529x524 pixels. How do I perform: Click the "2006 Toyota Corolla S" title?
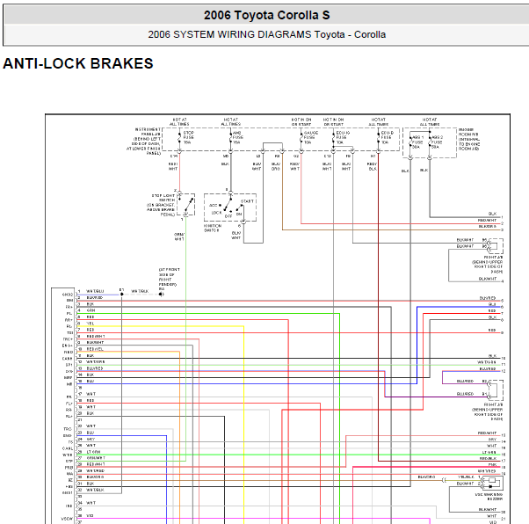point(266,15)
